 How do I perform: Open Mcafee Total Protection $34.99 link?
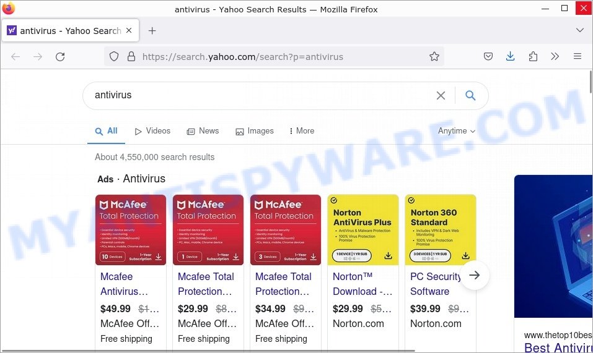(x=283, y=284)
